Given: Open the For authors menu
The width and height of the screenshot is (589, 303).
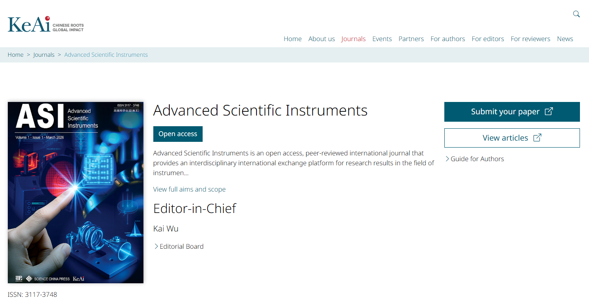Looking at the screenshot, I should (x=448, y=39).
